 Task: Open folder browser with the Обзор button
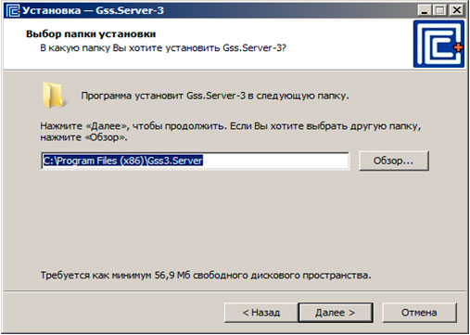(x=394, y=161)
